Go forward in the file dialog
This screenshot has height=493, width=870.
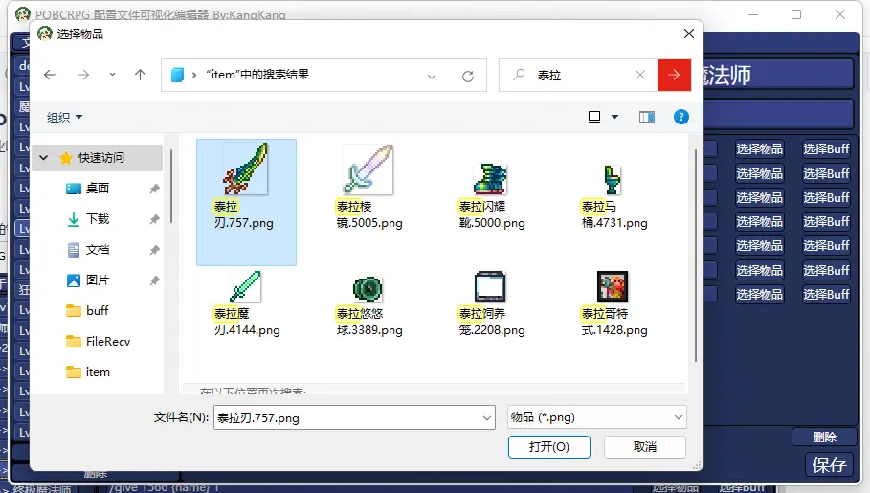(x=83, y=75)
